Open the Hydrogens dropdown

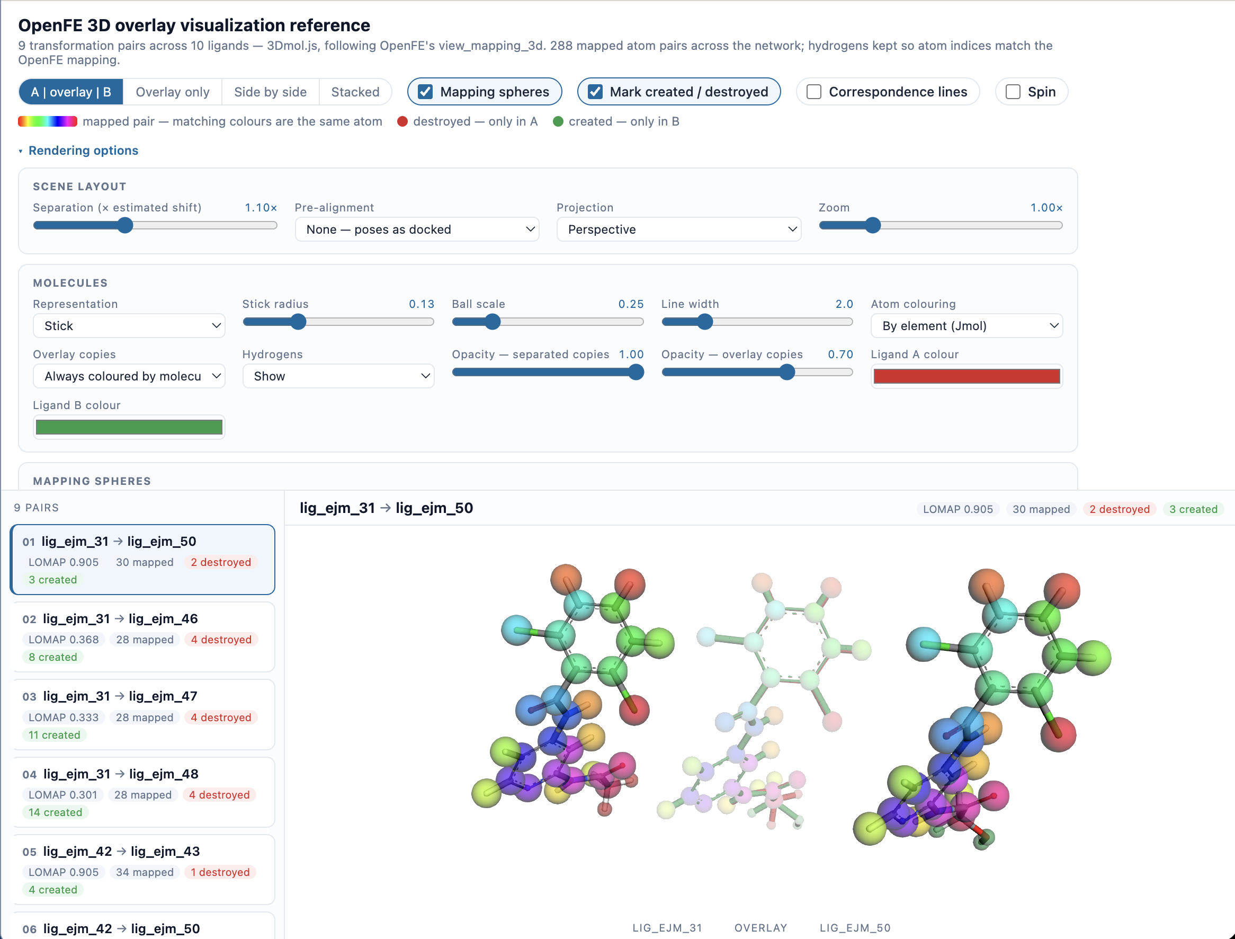pos(338,376)
